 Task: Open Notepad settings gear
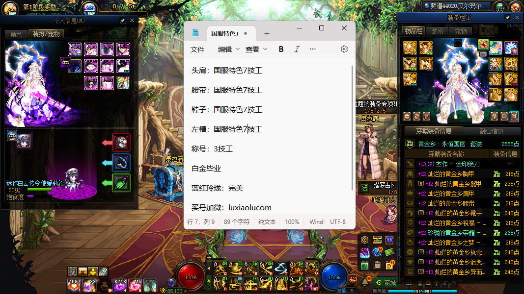click(344, 49)
